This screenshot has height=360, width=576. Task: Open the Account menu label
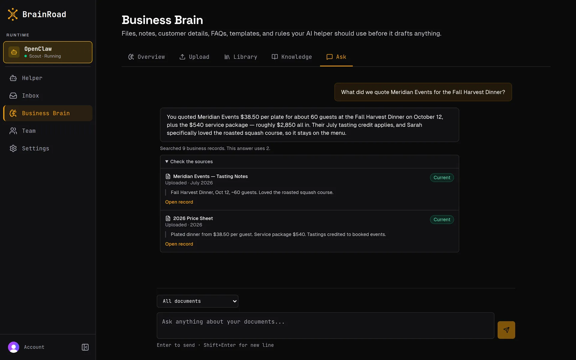(x=34, y=347)
